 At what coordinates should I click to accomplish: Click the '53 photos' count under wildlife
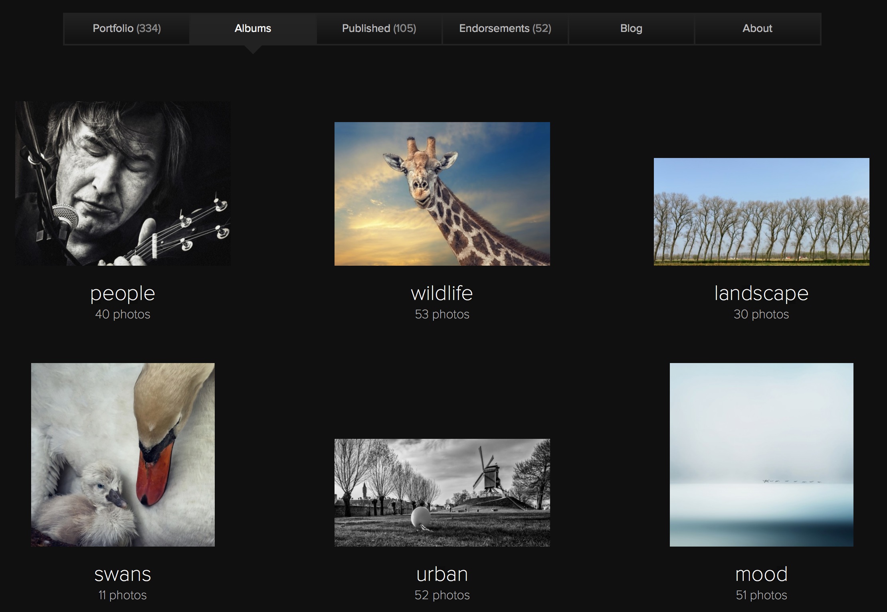tap(442, 314)
